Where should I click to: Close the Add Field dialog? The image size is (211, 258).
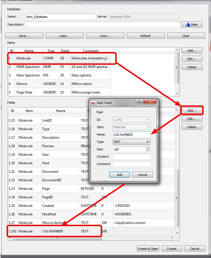click(150, 101)
